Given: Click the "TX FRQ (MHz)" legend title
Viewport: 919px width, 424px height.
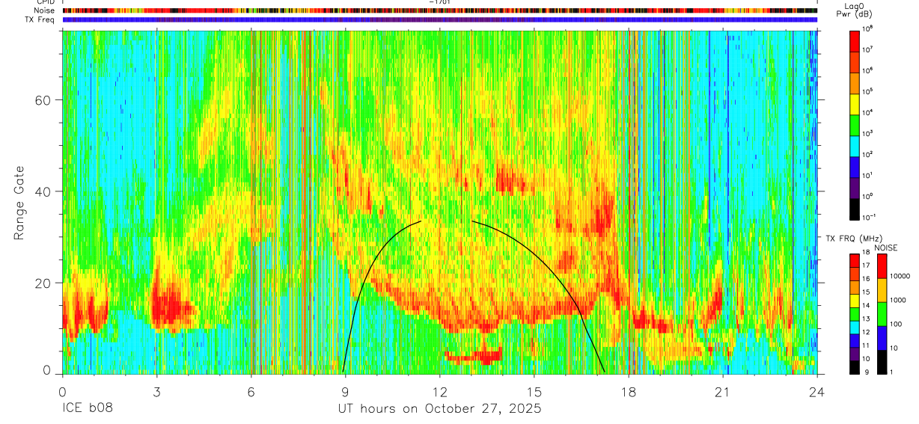Looking at the screenshot, I should [x=853, y=239].
